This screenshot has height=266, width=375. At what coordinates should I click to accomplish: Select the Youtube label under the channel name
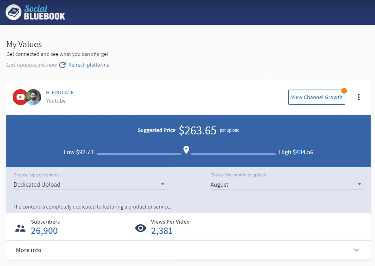56,101
